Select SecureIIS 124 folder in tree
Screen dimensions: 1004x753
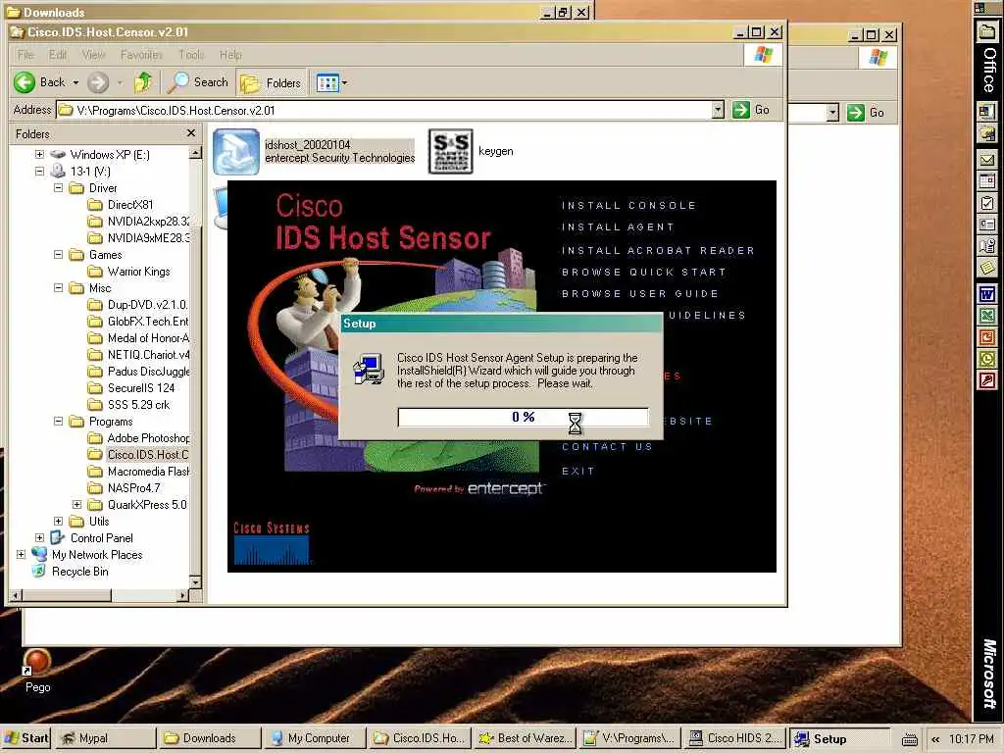click(140, 387)
